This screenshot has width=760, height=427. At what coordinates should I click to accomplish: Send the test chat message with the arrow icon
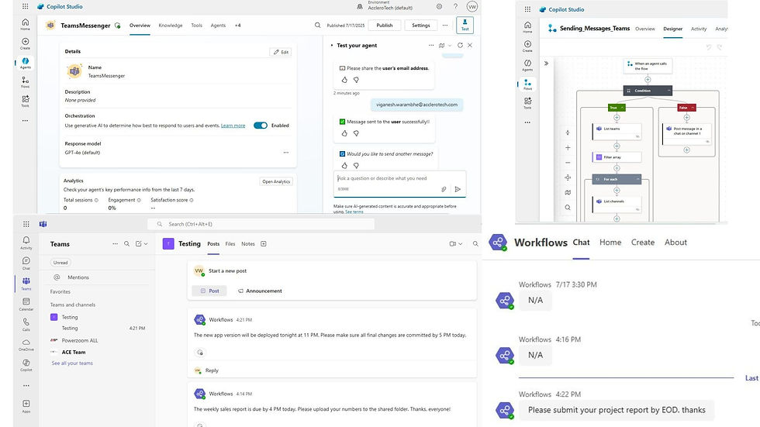458,189
